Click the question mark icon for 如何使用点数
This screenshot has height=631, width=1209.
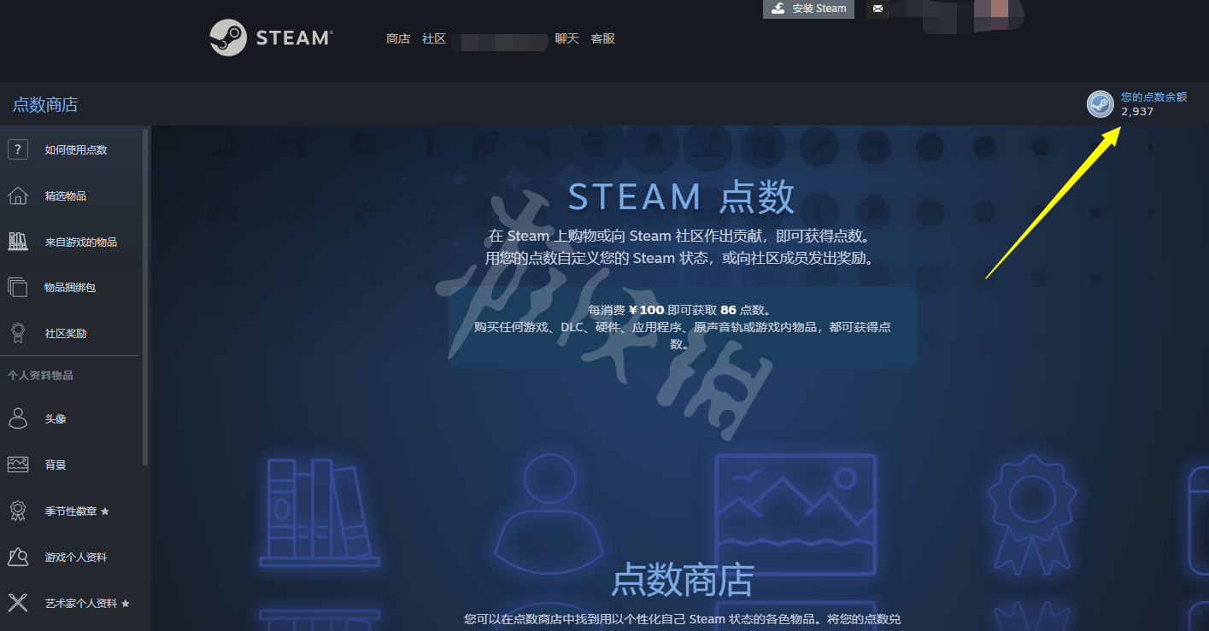(18, 149)
